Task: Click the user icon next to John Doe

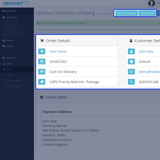Action: point(131,52)
